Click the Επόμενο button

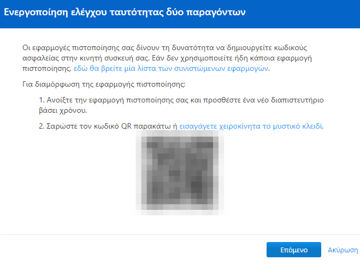click(x=294, y=250)
